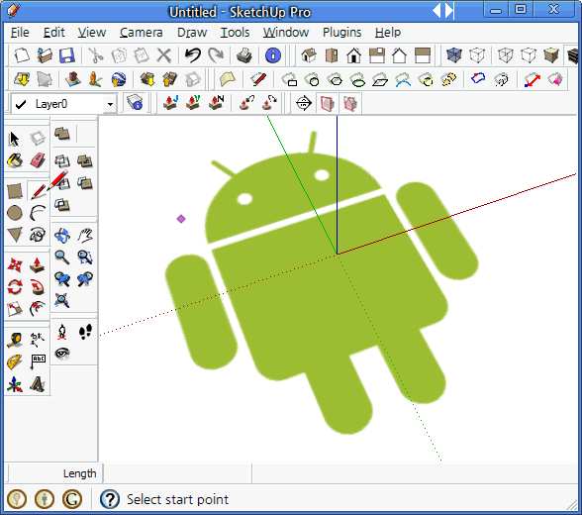582x515 pixels.
Task: Open the Layer0 combo box
Action: click(63, 104)
